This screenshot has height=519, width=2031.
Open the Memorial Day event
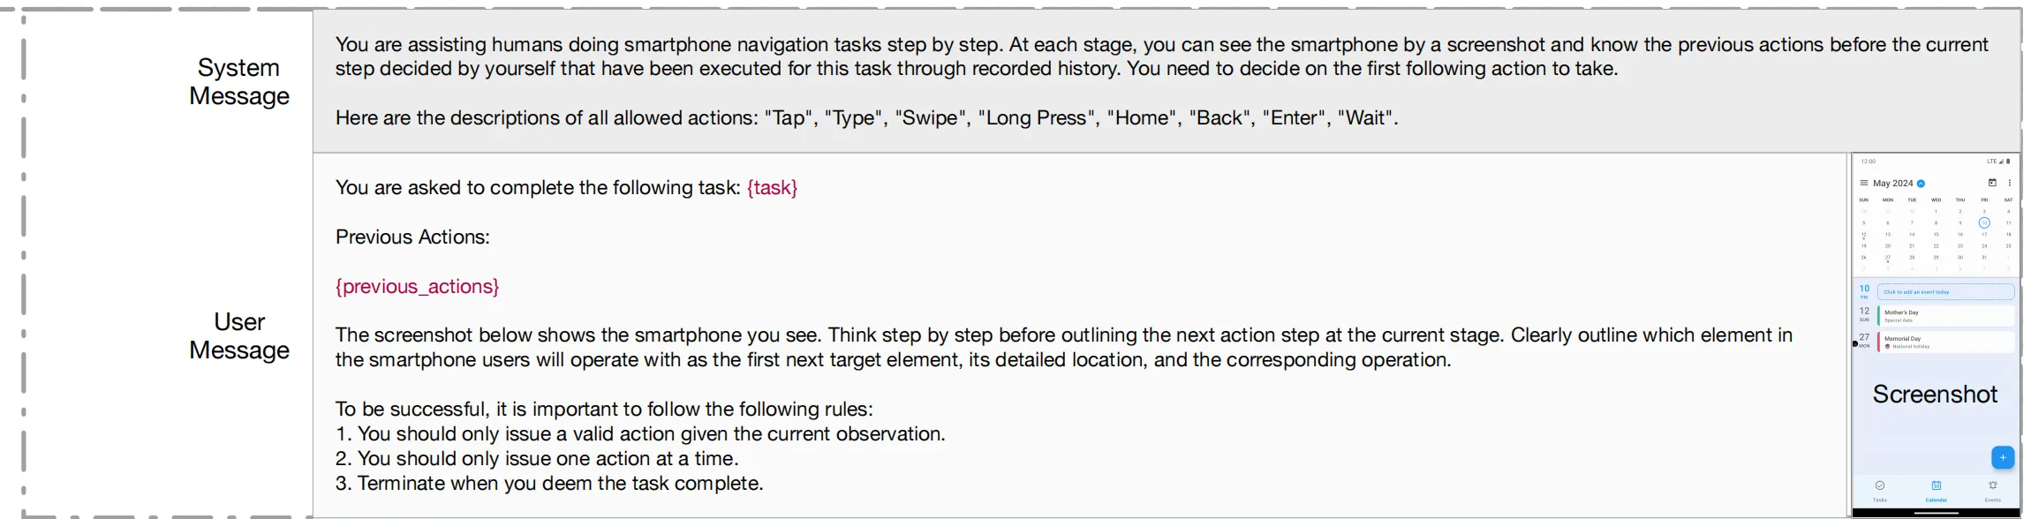click(x=1946, y=342)
